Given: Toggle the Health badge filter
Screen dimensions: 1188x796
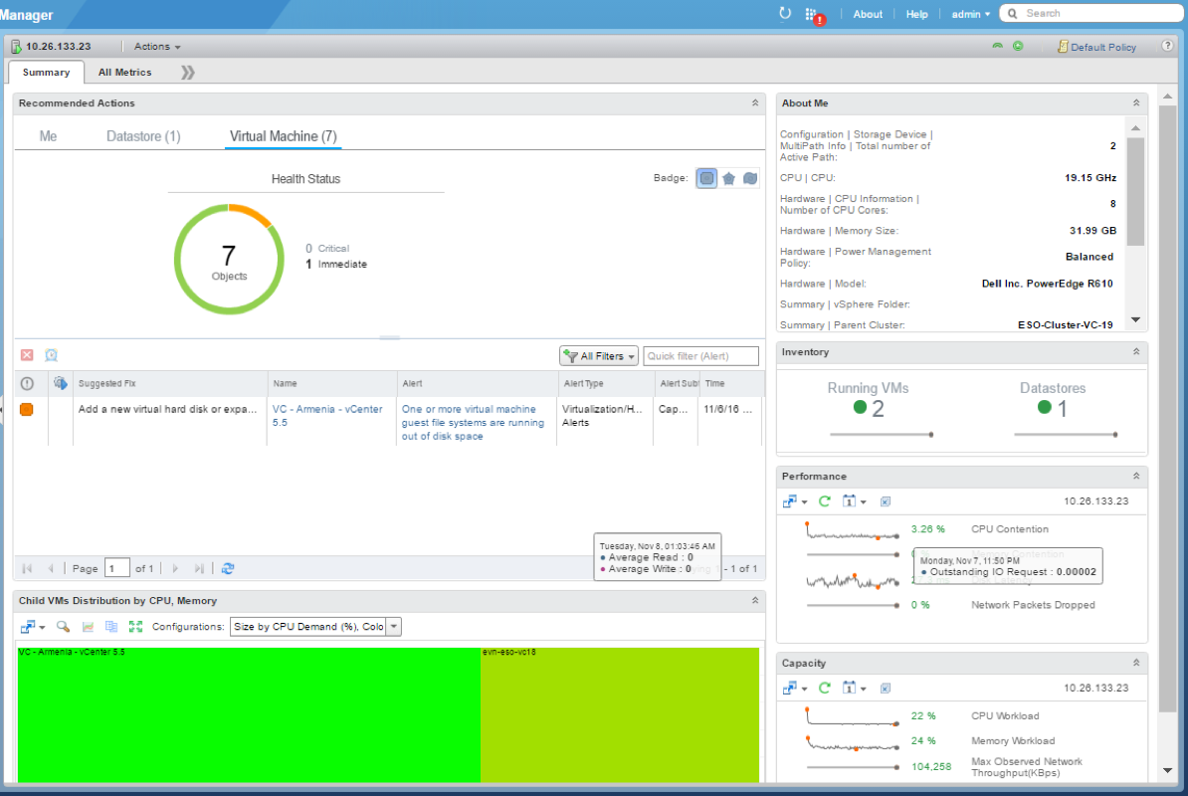Looking at the screenshot, I should pos(708,177).
